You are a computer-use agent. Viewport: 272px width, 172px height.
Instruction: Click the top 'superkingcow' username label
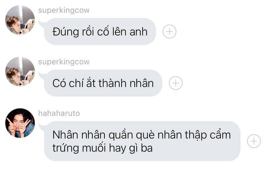tap(64, 11)
